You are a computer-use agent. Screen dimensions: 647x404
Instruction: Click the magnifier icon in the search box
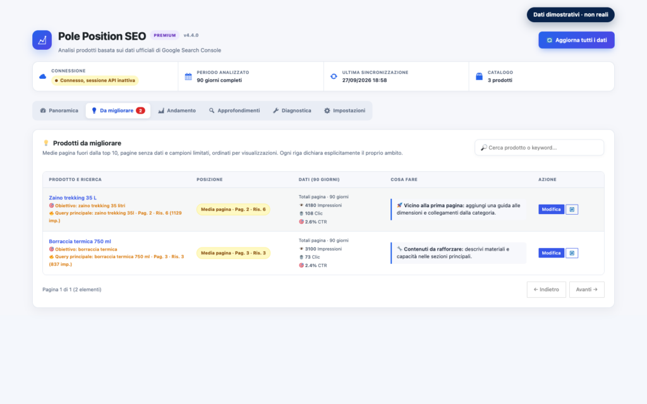coord(484,148)
